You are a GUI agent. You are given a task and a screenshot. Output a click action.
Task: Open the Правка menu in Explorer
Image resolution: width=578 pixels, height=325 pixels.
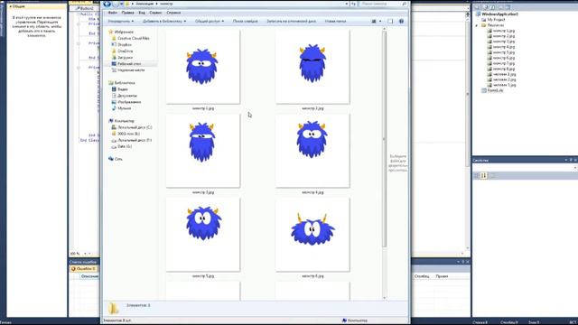127,13
